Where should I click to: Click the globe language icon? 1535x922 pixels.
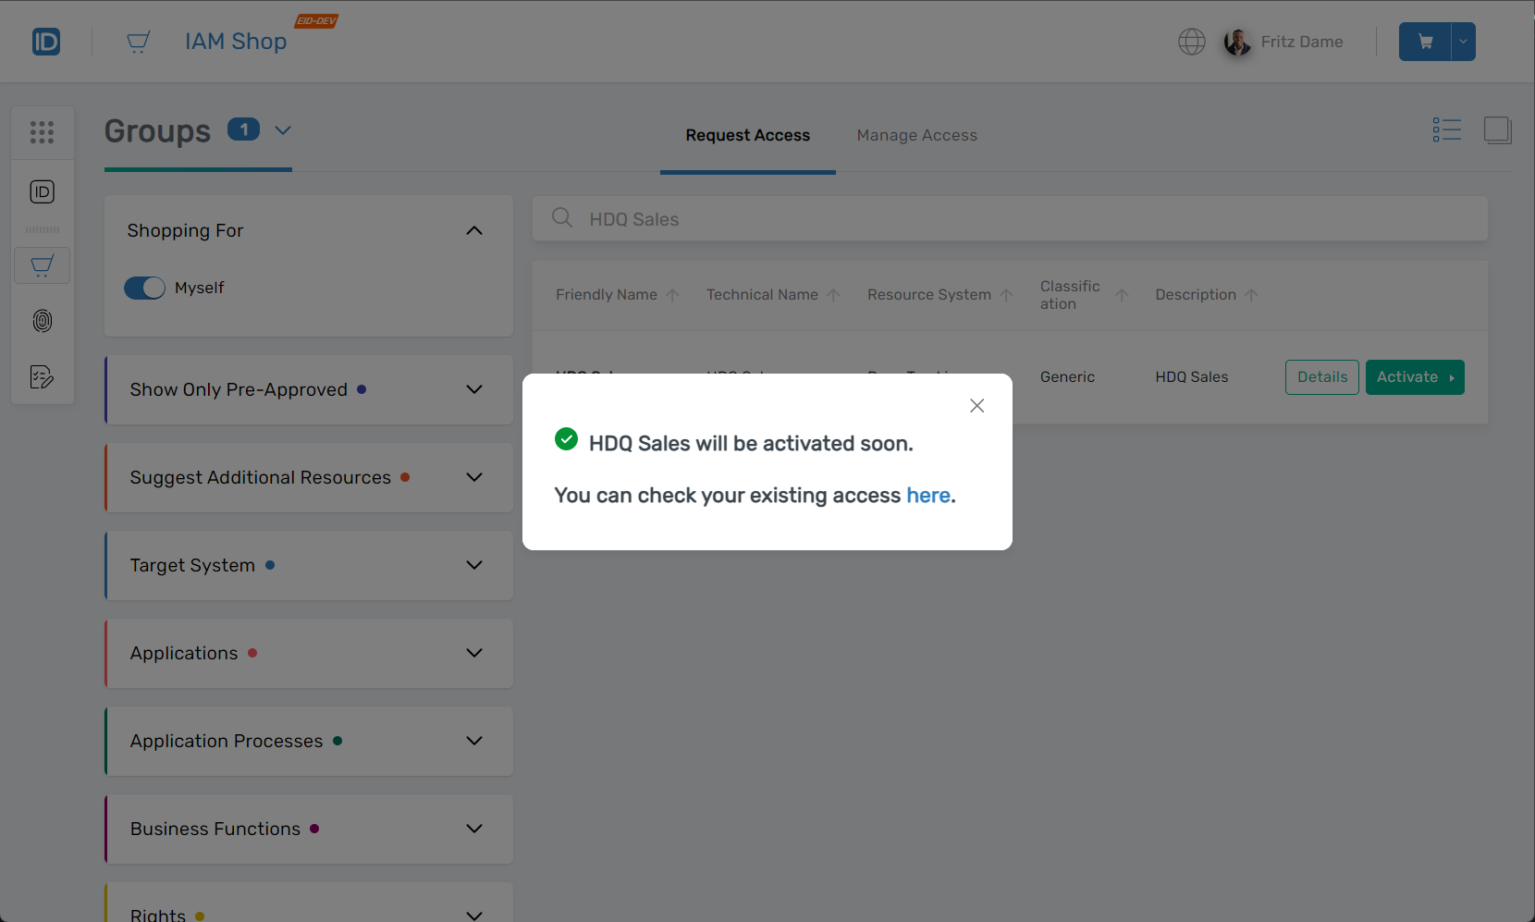pyautogui.click(x=1191, y=42)
